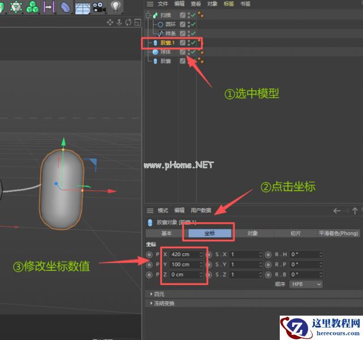This screenshot has width=363, height=340.
Task: Click the 圆环 circle spline icon
Action: [160, 24]
